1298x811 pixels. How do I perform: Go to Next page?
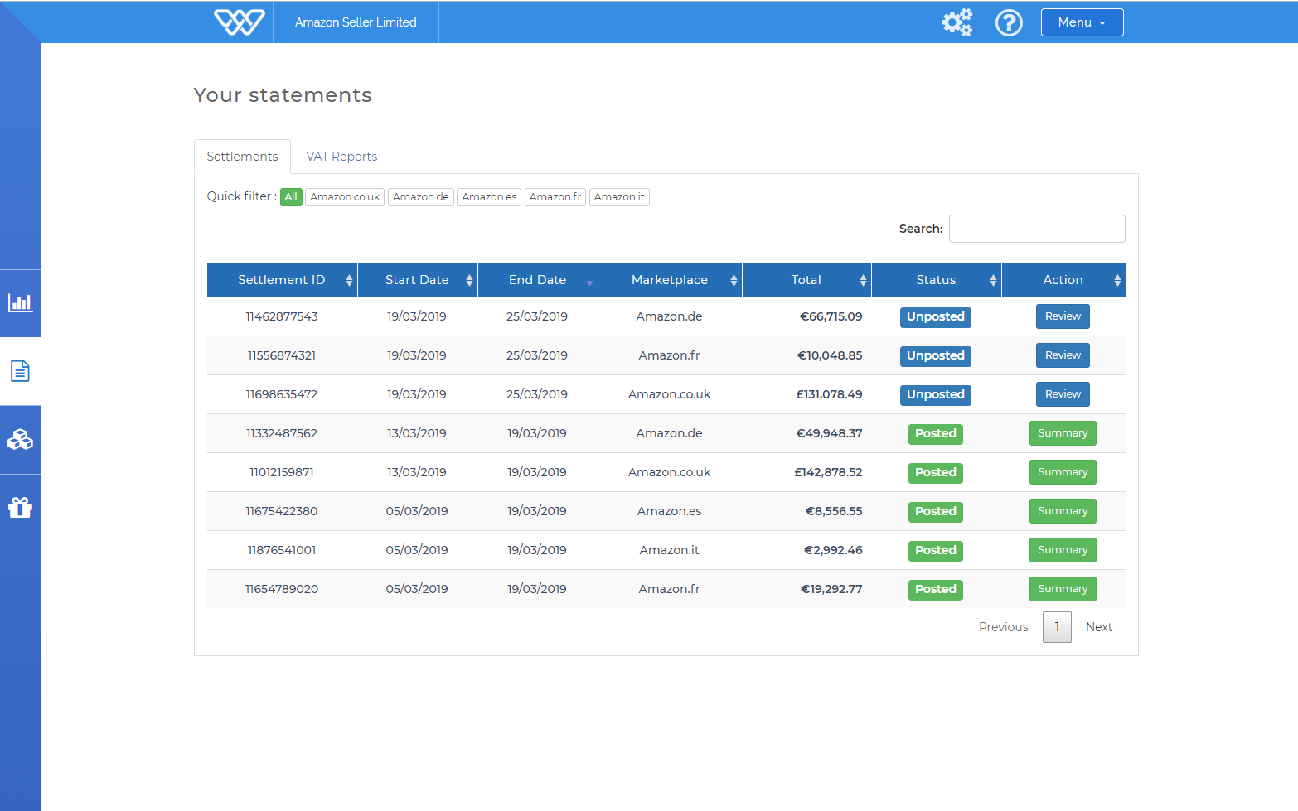pyautogui.click(x=1099, y=627)
